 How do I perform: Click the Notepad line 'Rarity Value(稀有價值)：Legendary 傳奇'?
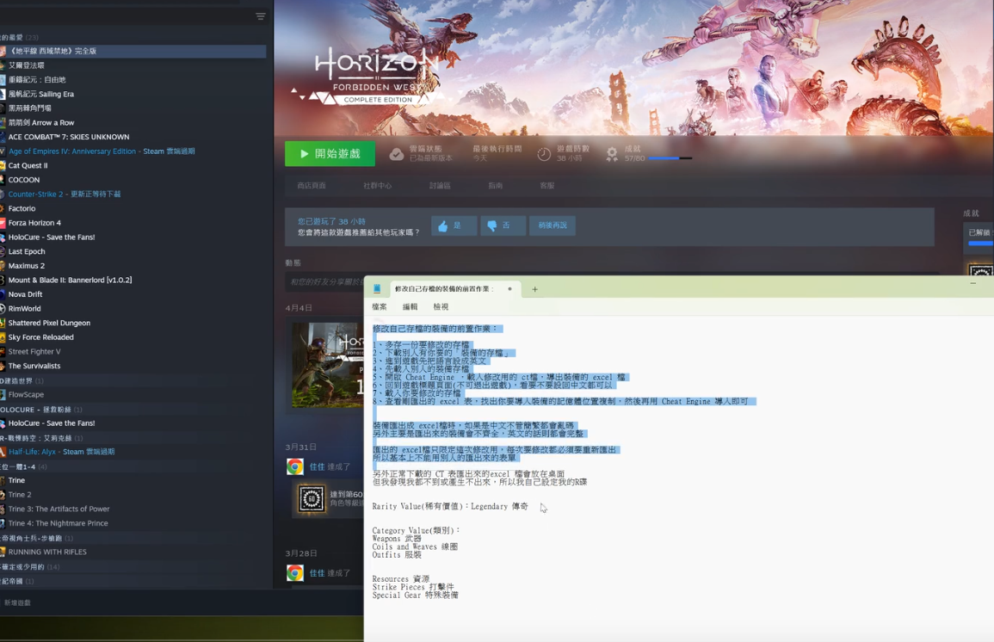[x=450, y=506]
